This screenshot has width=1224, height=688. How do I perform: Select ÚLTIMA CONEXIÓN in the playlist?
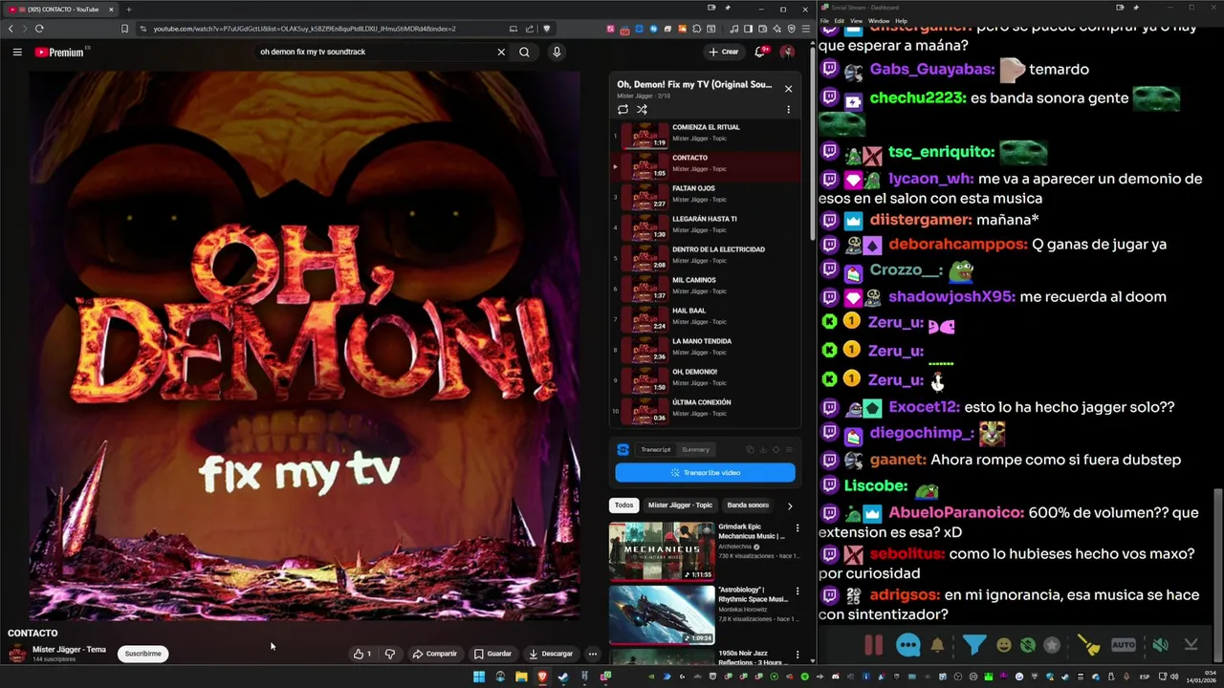[705, 411]
